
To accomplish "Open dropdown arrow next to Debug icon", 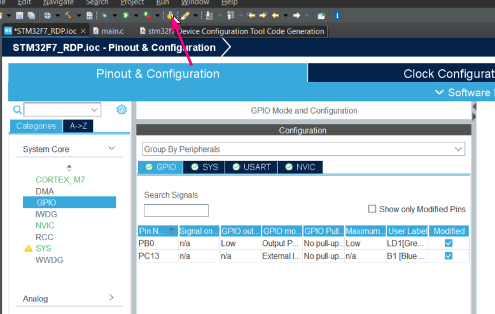I will 115,15.
